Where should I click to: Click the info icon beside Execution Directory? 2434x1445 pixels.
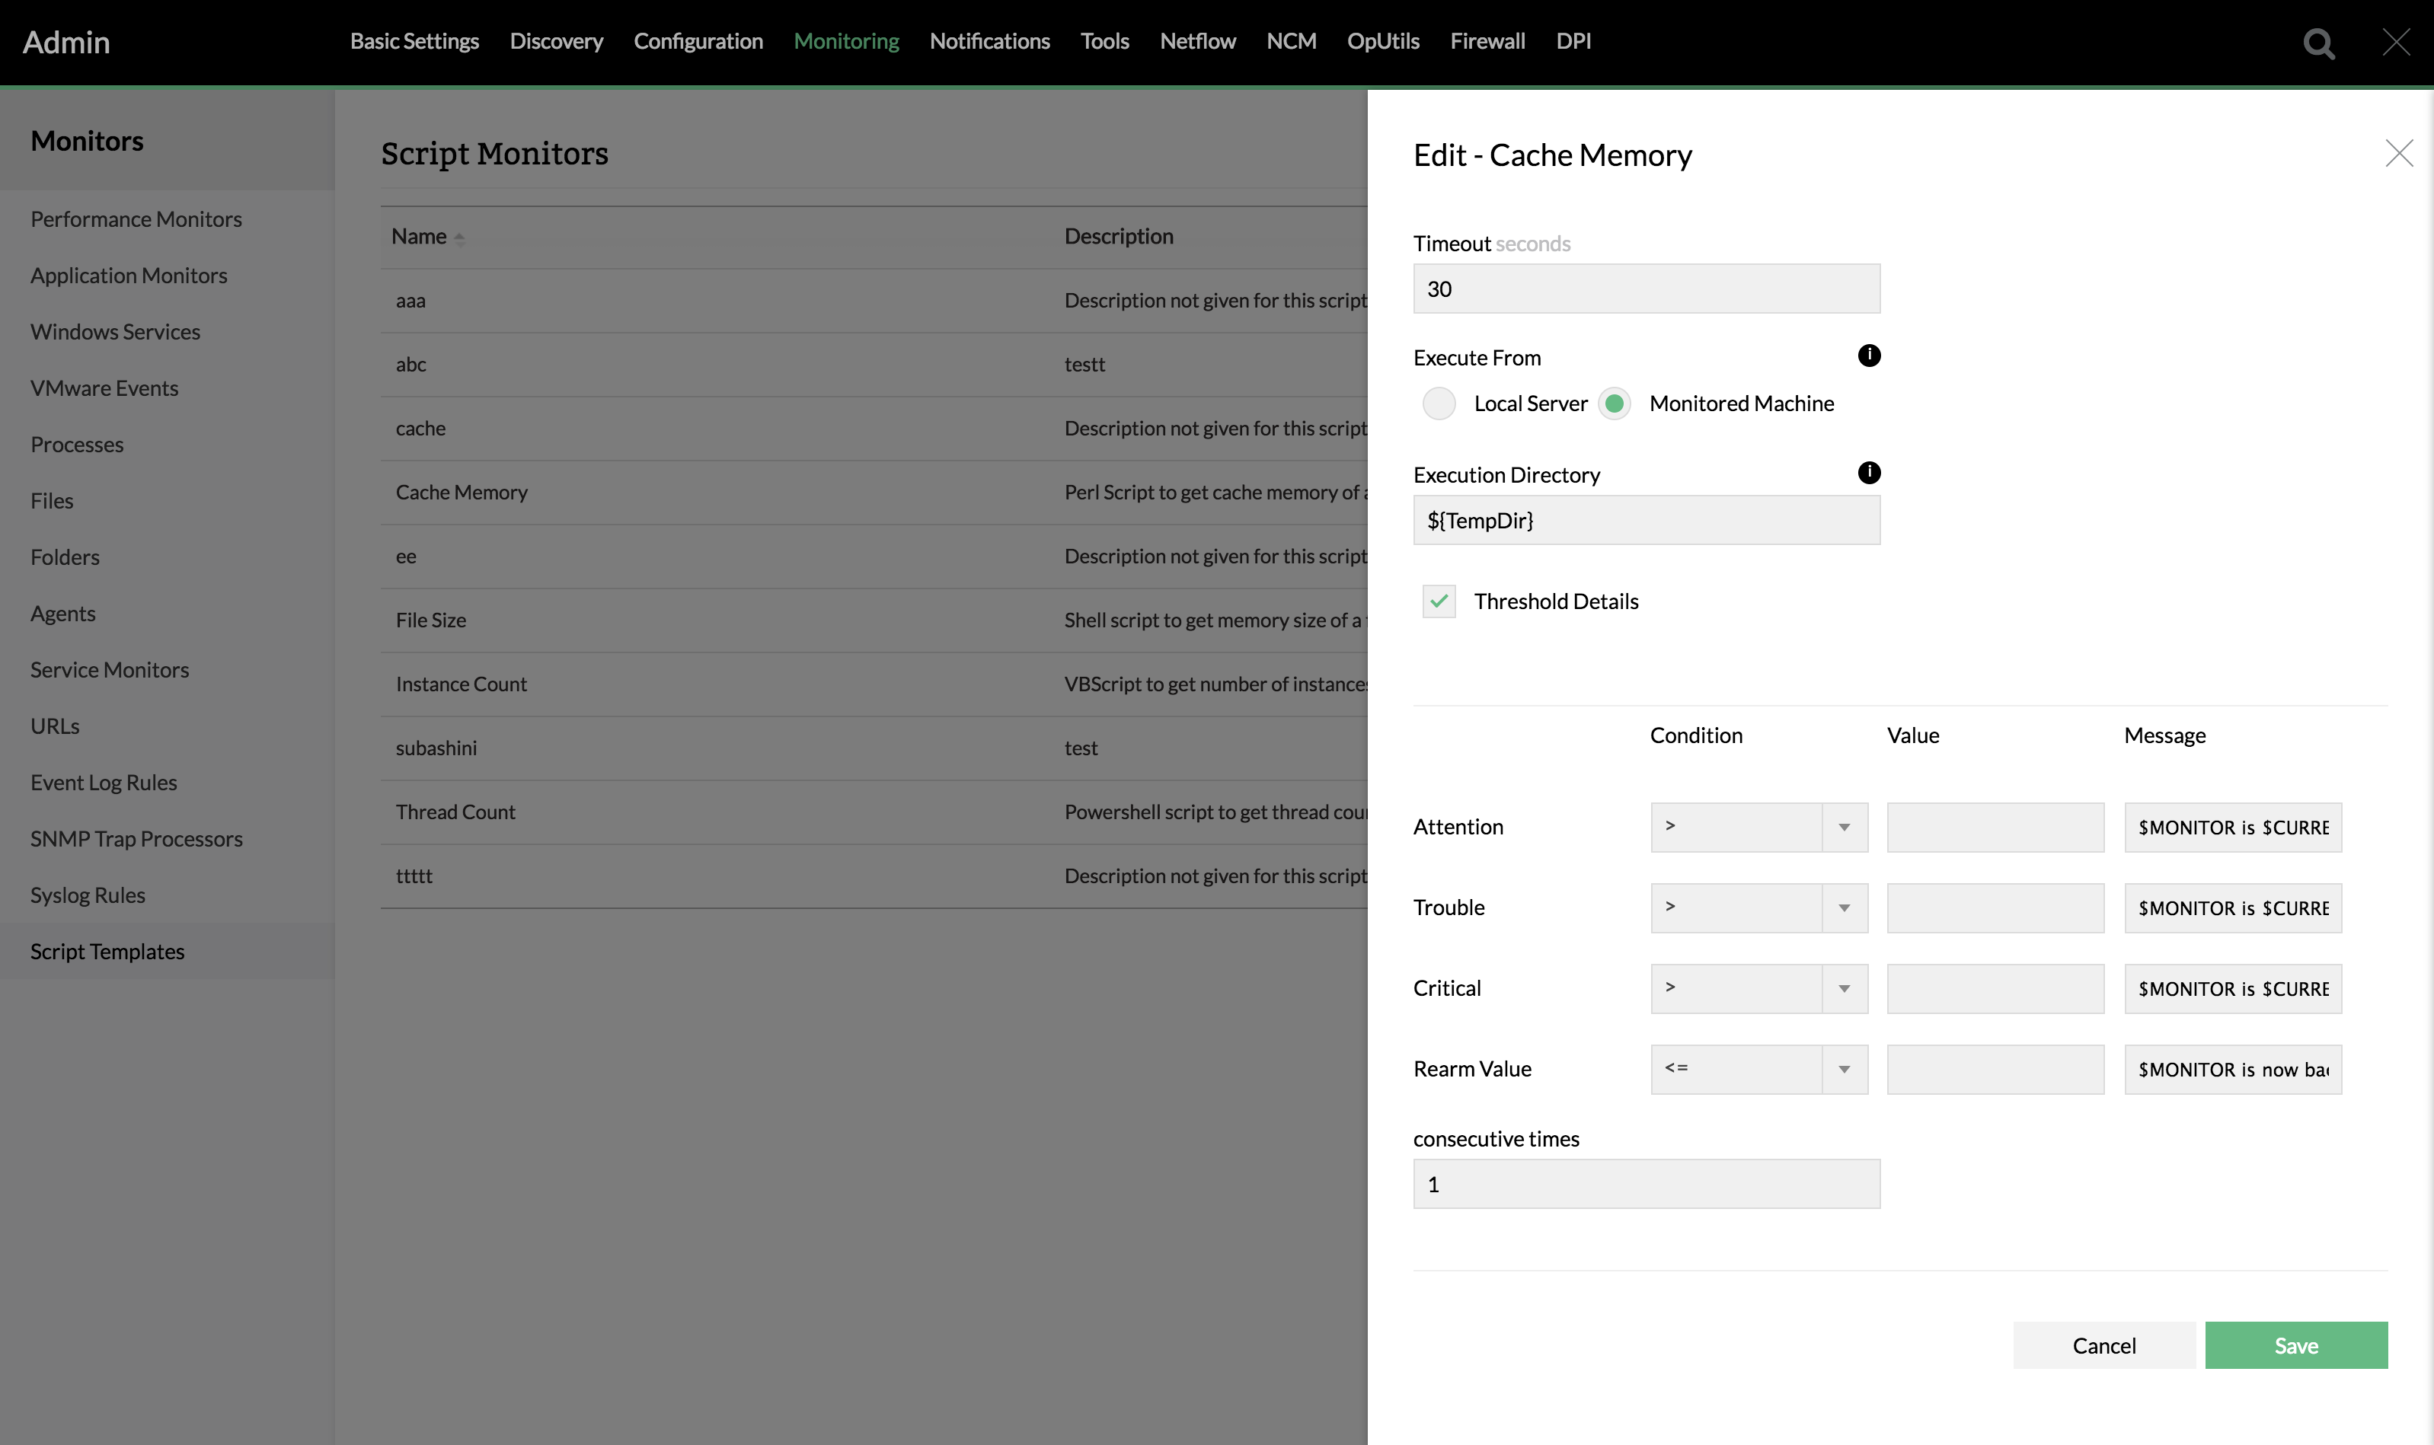[1870, 474]
